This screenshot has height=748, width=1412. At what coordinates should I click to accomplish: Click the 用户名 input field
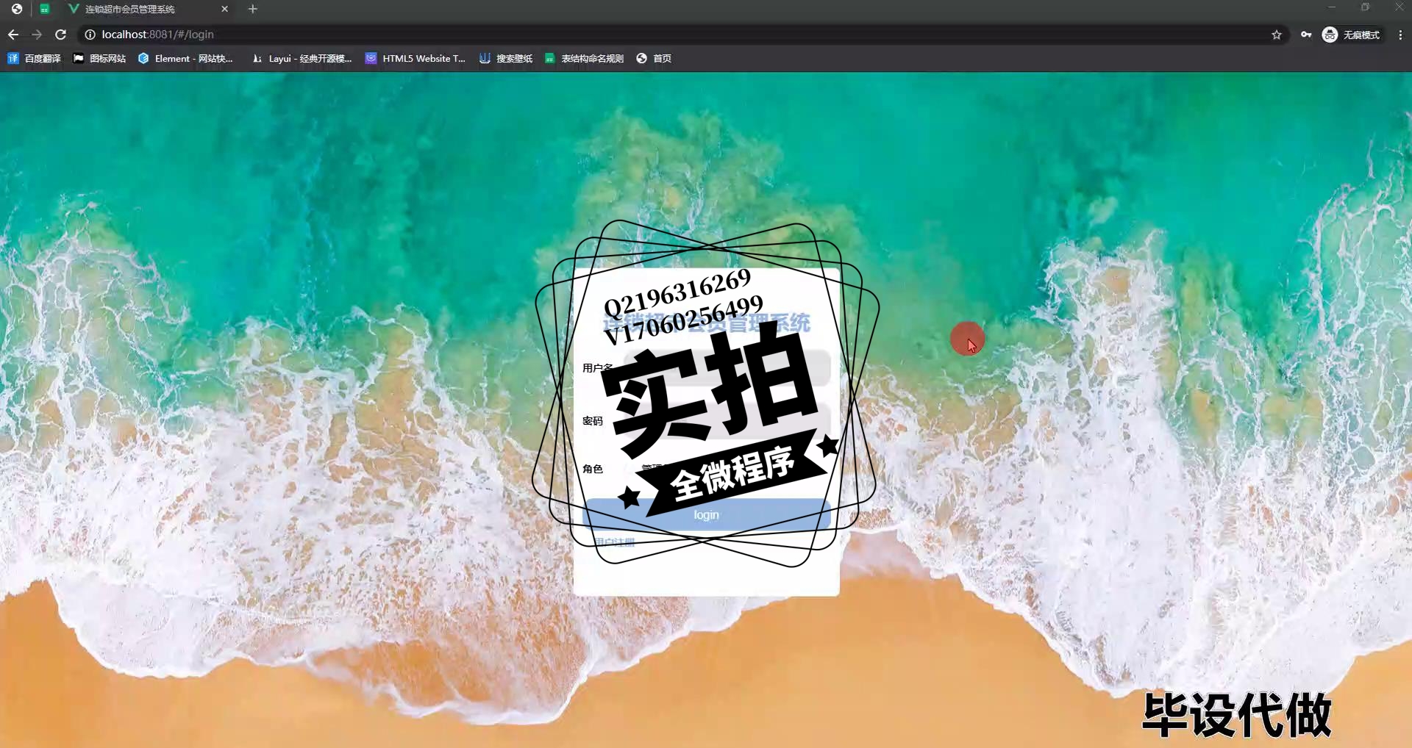point(727,367)
